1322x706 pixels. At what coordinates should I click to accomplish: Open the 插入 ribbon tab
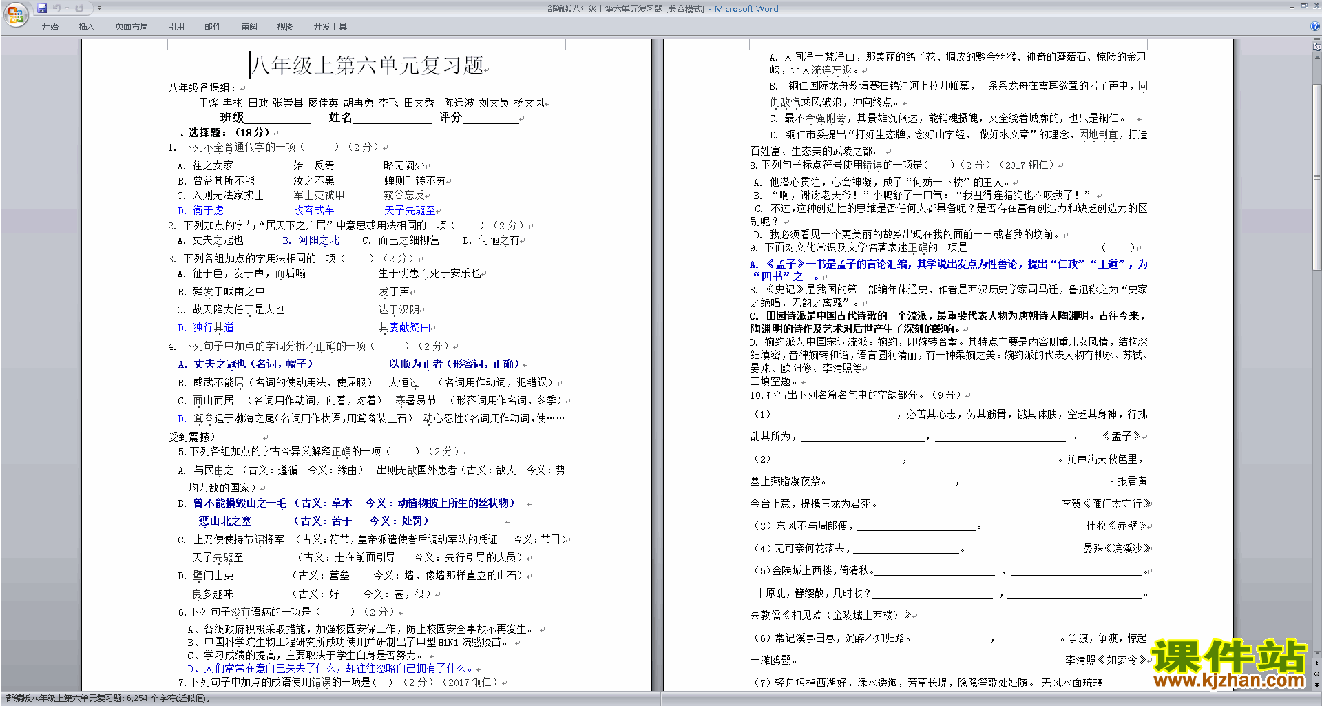[x=86, y=27]
